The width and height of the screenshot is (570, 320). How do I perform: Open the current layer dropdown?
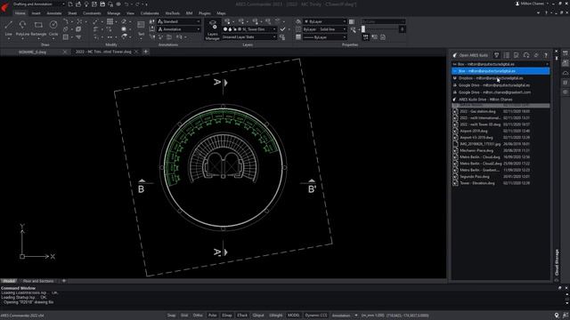coord(249,29)
